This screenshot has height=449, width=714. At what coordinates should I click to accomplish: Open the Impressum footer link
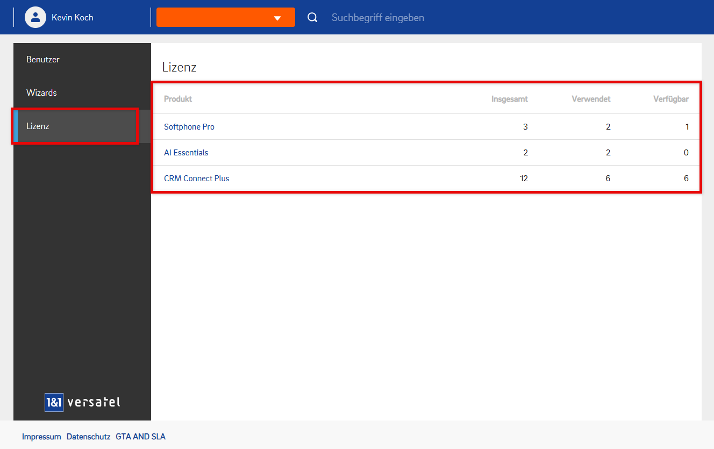coord(41,437)
